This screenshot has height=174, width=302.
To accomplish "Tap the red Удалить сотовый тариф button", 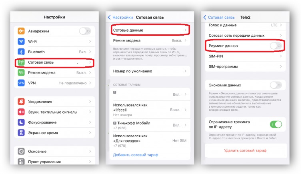I will click(245, 150).
